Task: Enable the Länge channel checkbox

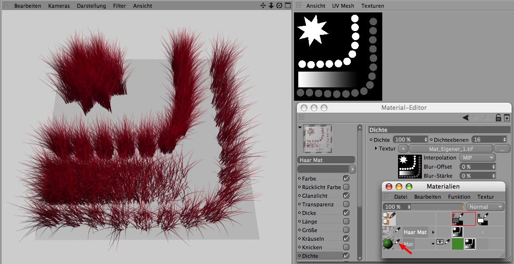Action: click(x=346, y=222)
